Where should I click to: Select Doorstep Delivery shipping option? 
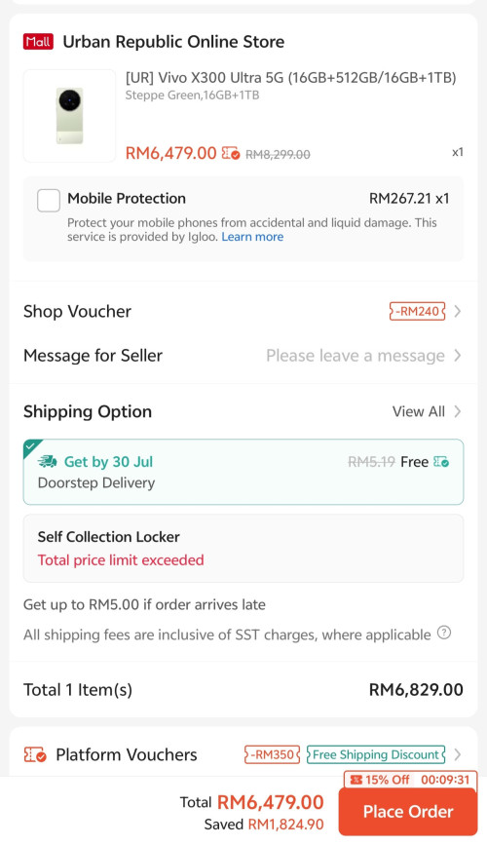243,472
